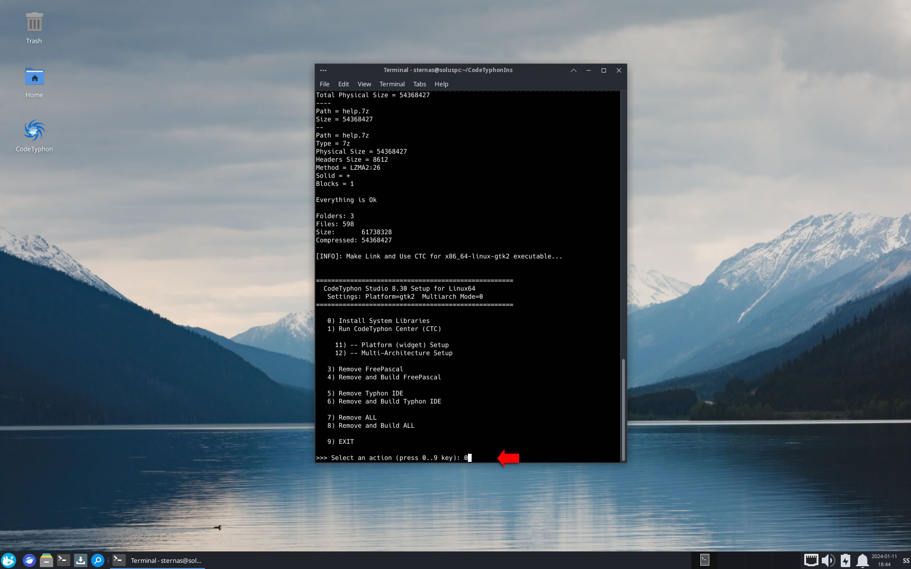Image resolution: width=911 pixels, height=569 pixels.
Task: Open the Edit menu in Terminal
Action: point(344,84)
